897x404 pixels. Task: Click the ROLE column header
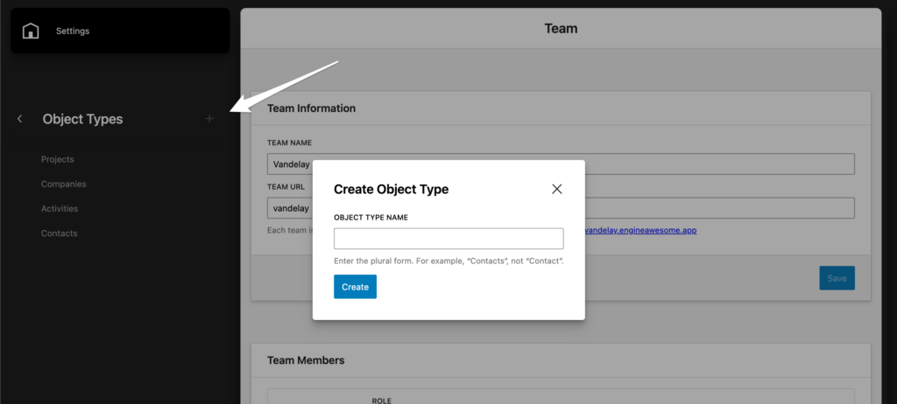tap(382, 401)
